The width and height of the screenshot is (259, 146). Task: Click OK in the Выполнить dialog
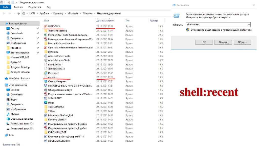coord(204,42)
